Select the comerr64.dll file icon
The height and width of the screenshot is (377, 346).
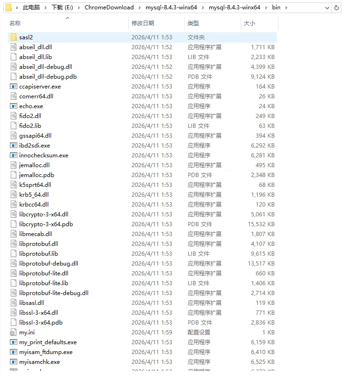coord(14,96)
